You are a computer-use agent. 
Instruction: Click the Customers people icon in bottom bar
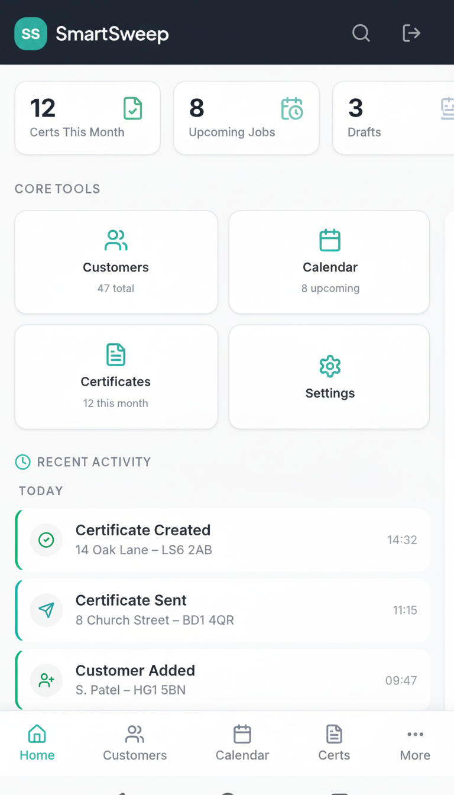pyautogui.click(x=135, y=734)
